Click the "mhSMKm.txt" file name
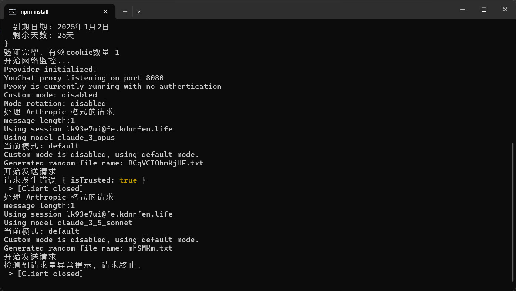The height and width of the screenshot is (291, 516). (x=150, y=248)
